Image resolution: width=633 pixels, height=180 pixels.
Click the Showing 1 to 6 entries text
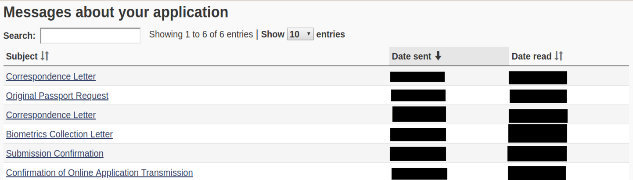coord(201,34)
